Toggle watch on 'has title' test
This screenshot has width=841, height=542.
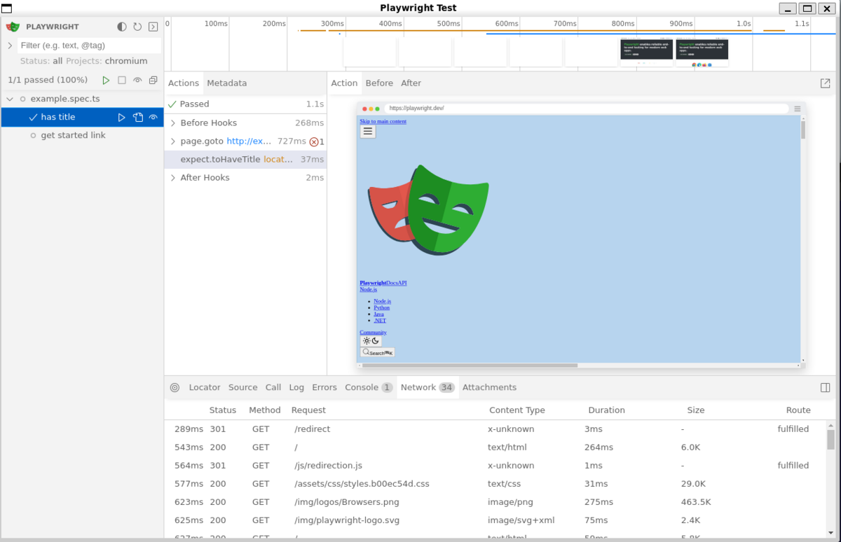click(x=153, y=118)
